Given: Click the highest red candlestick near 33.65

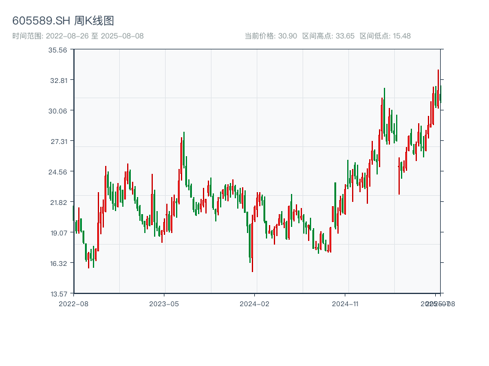Looking at the screenshot, I should pyautogui.click(x=438, y=89).
